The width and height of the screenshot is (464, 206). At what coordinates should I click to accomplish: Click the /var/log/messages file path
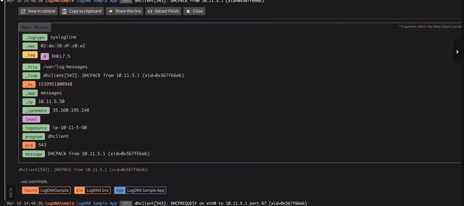(x=65, y=67)
